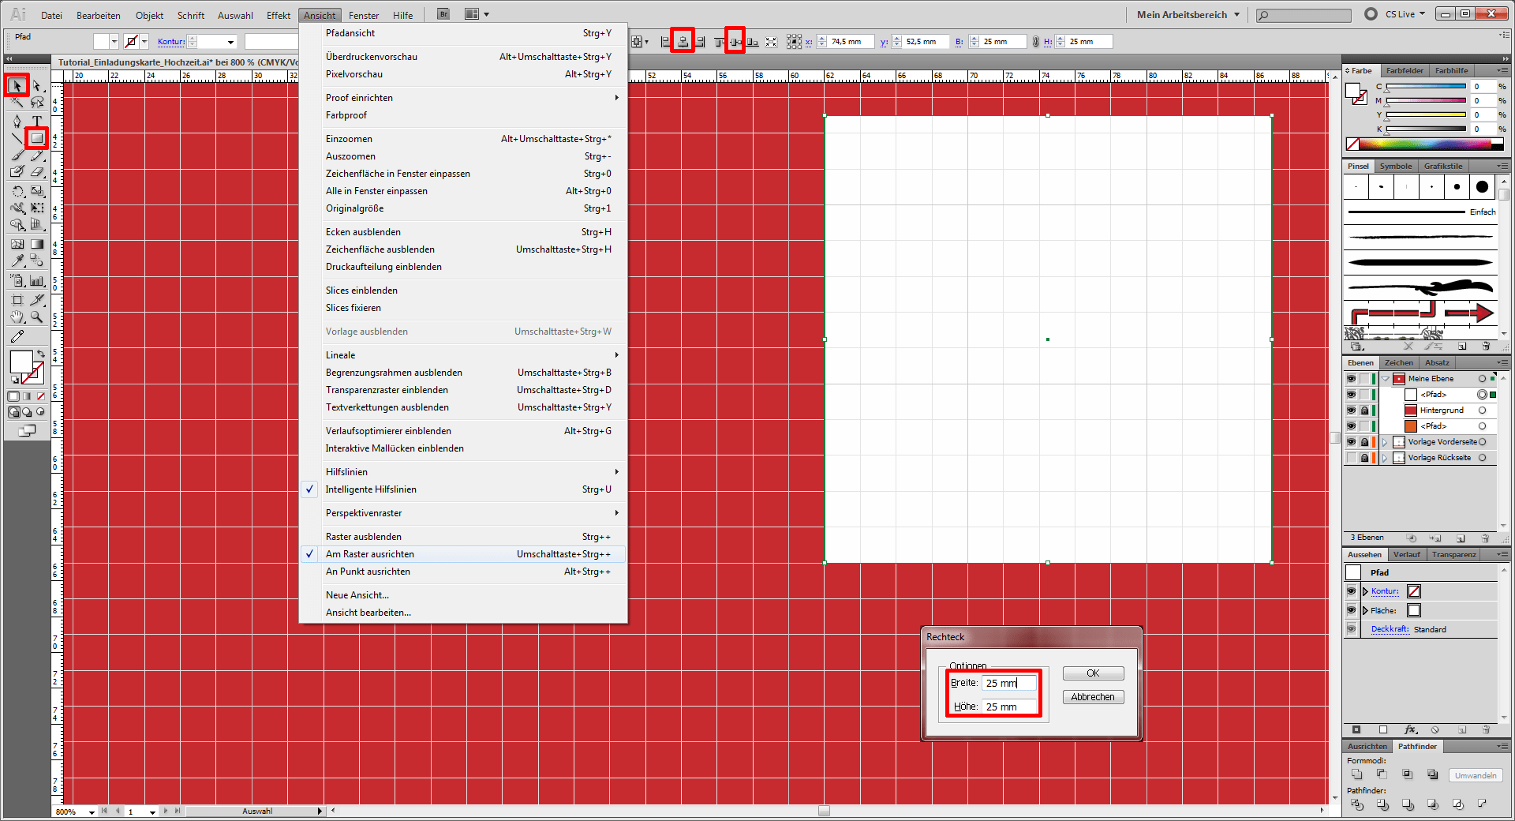Choose the Zoom magnifier tool
Image resolution: width=1515 pixels, height=821 pixels.
click(x=36, y=317)
